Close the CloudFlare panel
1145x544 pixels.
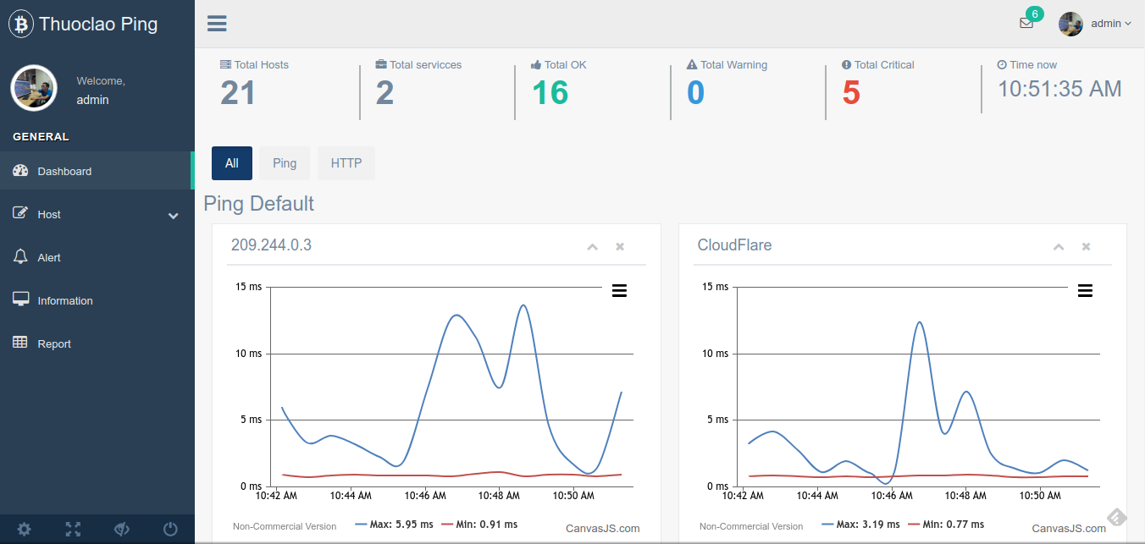tap(1086, 246)
